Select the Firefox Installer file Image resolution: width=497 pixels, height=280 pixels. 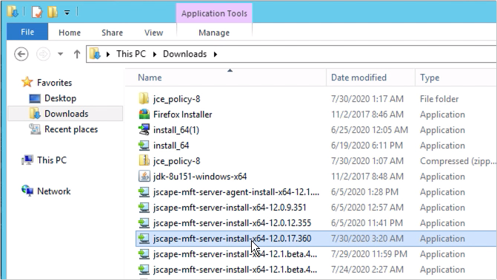[x=182, y=115]
